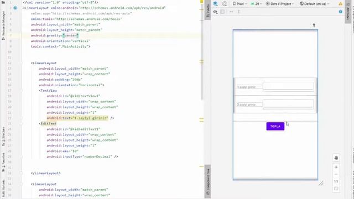Image resolution: width=354 pixels, height=199 pixels.
Task: Collapse the LinearLayout fold marker on line 34
Action: 21,184
